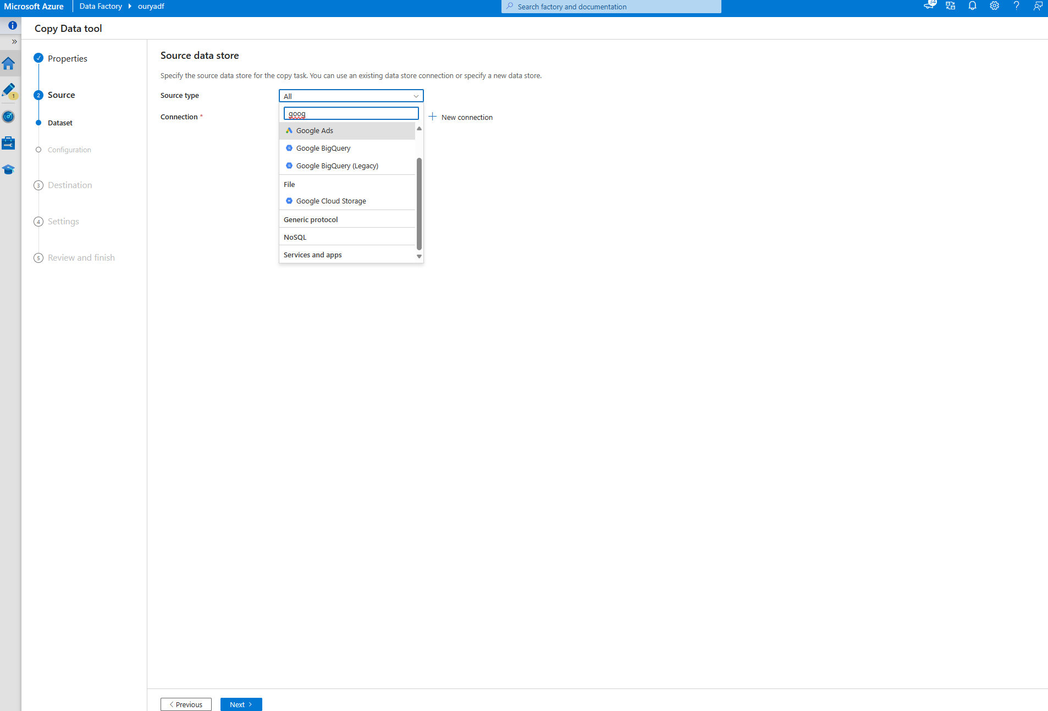Screen dimensions: 1048x711
Task: Open the Learning center graduation cap icon
Action: (x=9, y=169)
